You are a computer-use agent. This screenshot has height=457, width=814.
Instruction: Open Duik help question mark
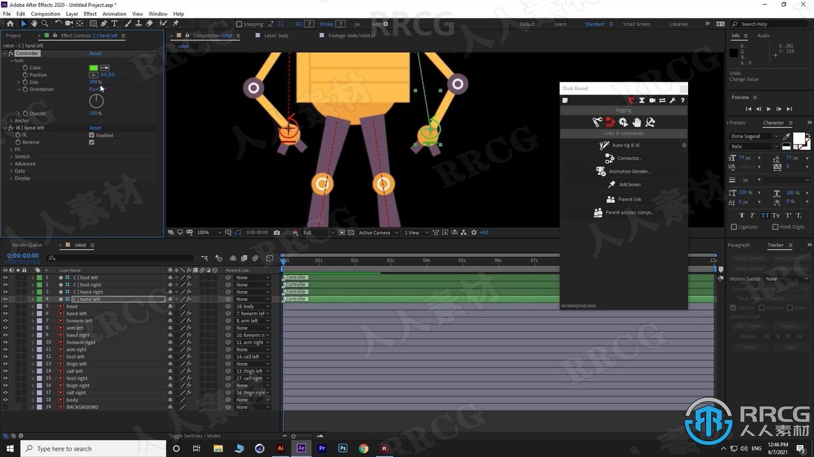[x=682, y=100]
